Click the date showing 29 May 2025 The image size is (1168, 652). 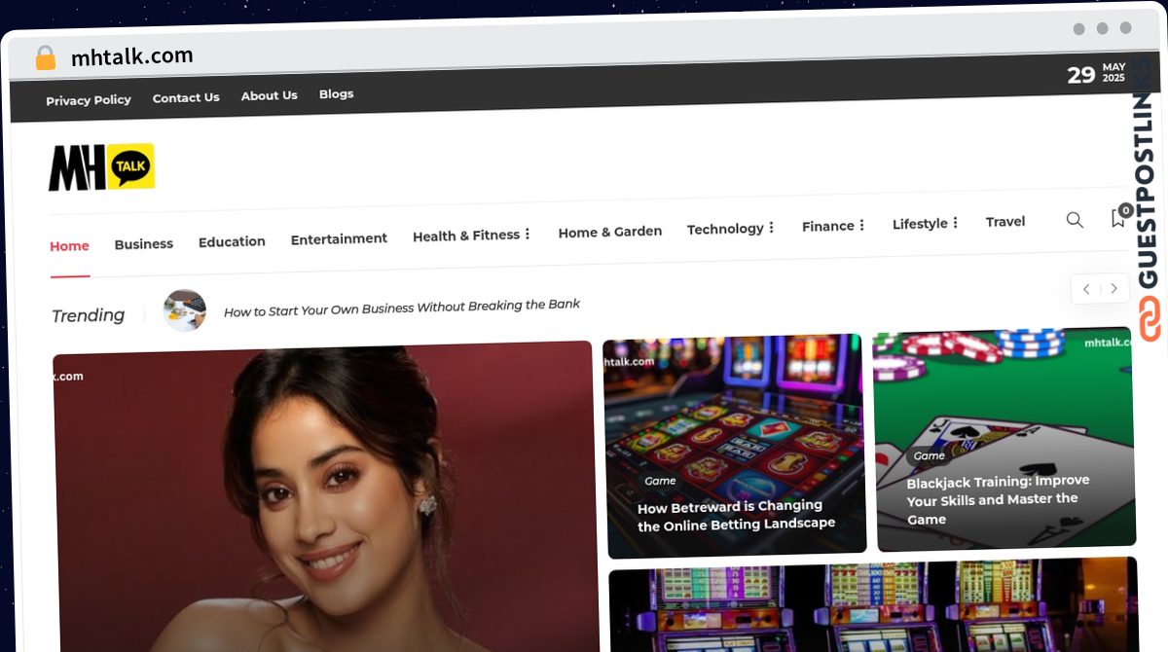pos(1096,74)
